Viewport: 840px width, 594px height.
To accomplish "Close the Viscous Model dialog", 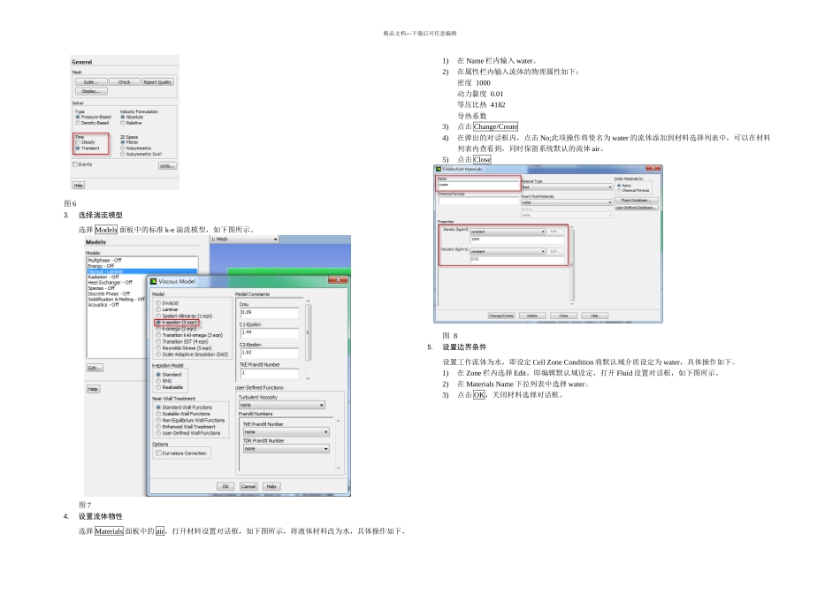I will (338, 279).
